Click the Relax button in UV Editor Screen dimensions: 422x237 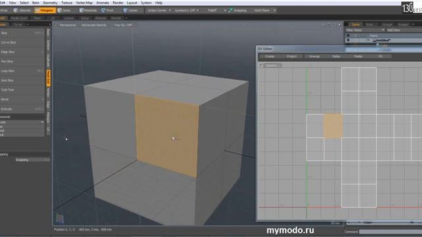pos(336,56)
